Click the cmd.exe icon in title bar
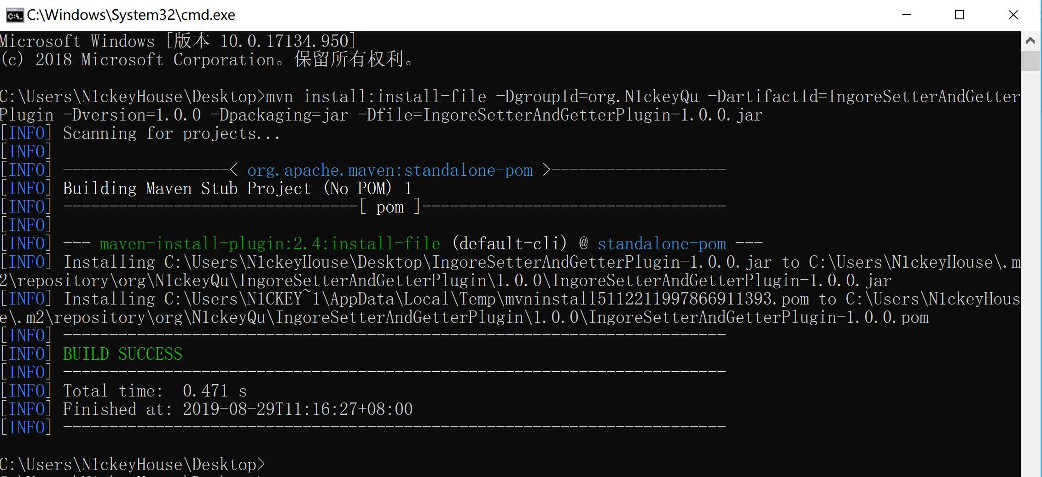The image size is (1042, 477). (14, 16)
